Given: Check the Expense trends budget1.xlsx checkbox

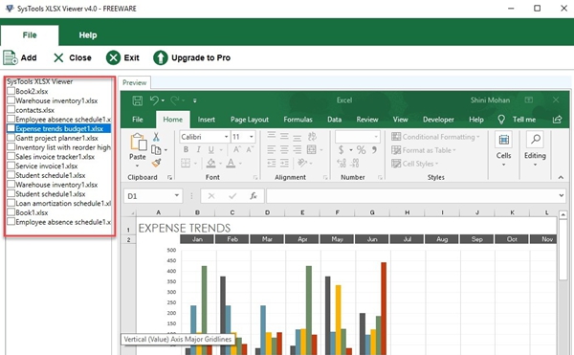Looking at the screenshot, I should 11,128.
